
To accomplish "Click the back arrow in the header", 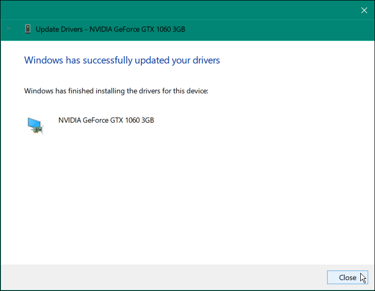I will [9, 29].
